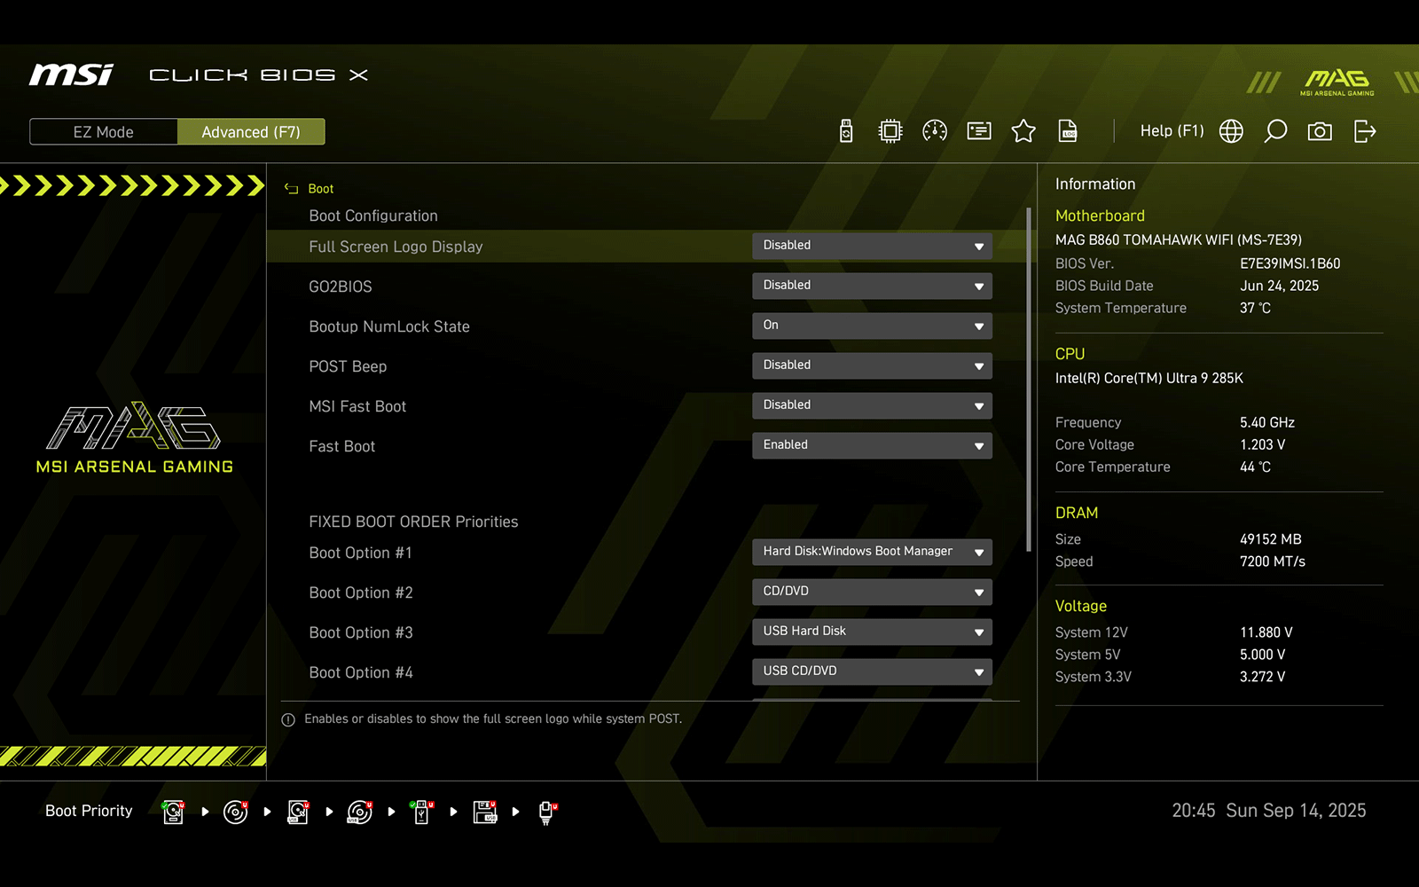Open Boot Option #2 CD/DVD dropdown
Screen dimensions: 1419x887
(872, 592)
